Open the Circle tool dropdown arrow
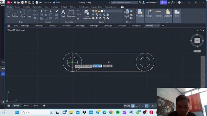Image resolution: width=207 pixels, height=116 pixels. 23,18
